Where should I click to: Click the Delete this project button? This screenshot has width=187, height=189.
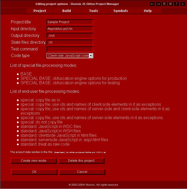pos(81,161)
